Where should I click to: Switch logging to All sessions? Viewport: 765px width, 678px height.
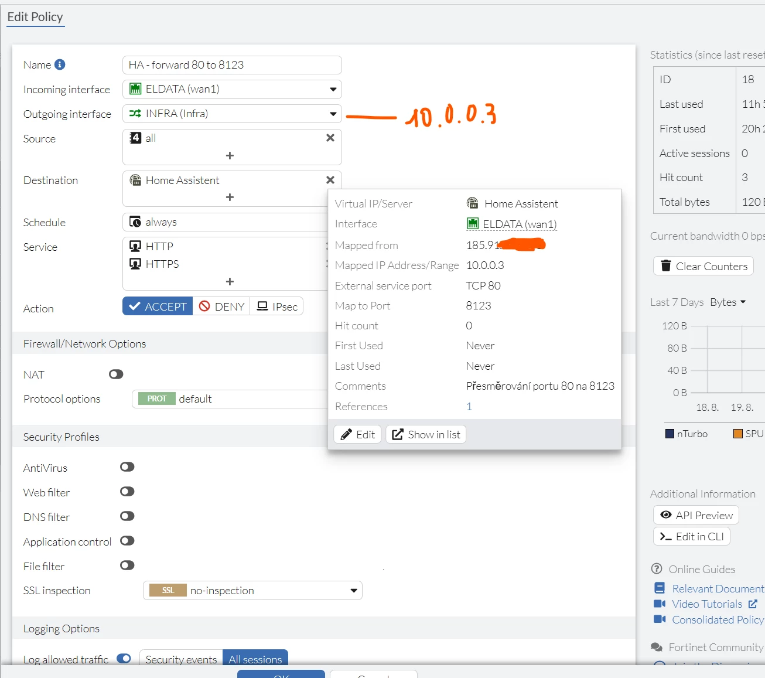point(255,659)
